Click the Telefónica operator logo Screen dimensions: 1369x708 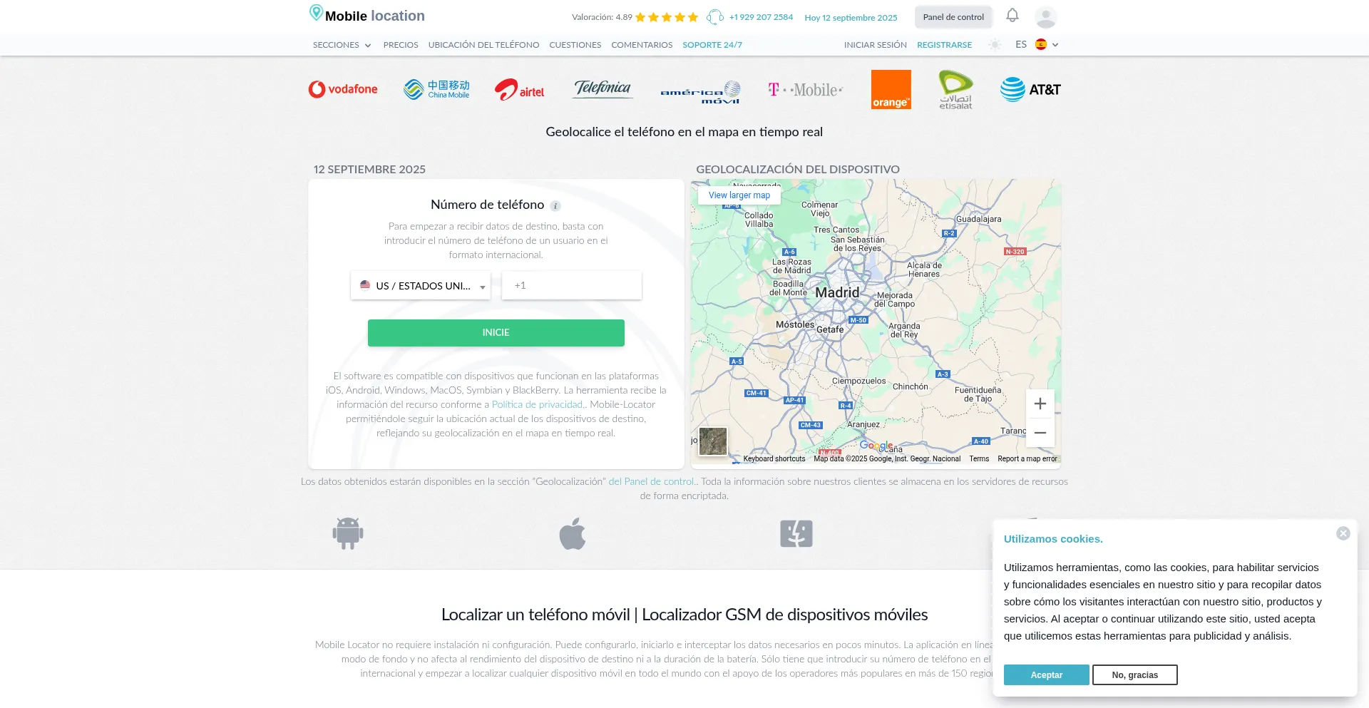coord(603,88)
